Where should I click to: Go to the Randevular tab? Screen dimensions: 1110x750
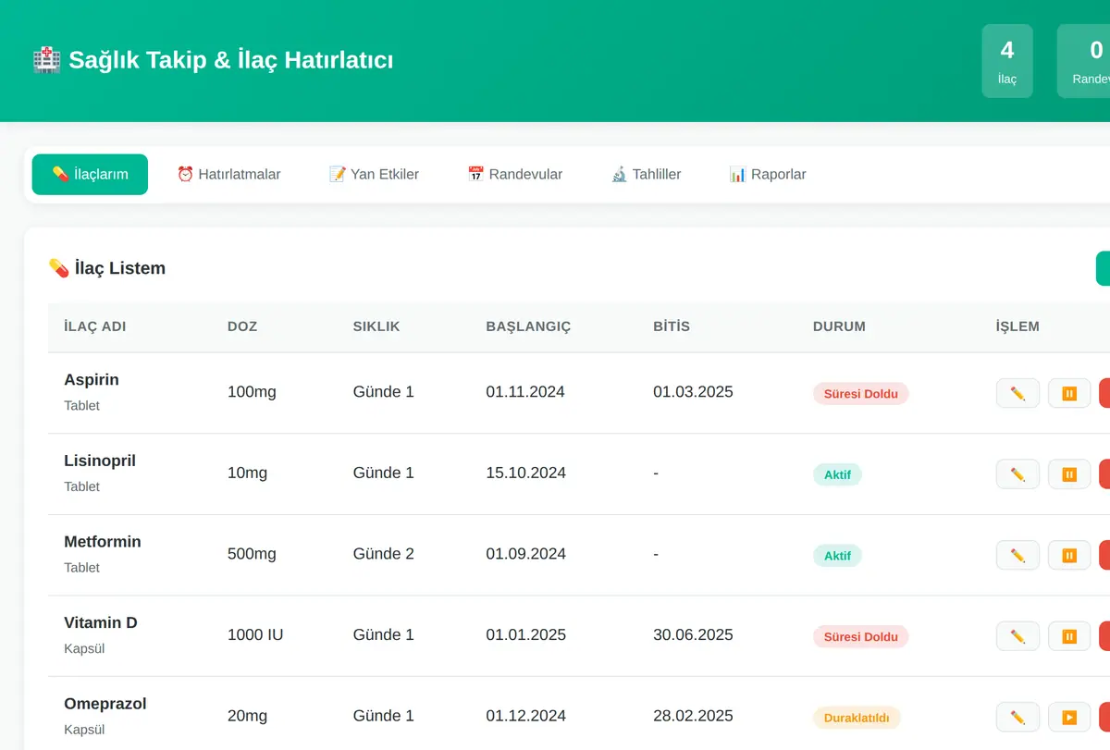click(x=514, y=174)
